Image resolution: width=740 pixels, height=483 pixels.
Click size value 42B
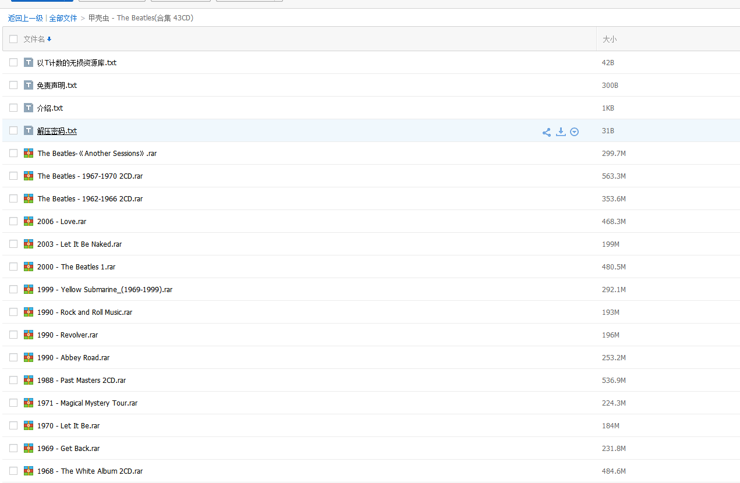coord(608,63)
